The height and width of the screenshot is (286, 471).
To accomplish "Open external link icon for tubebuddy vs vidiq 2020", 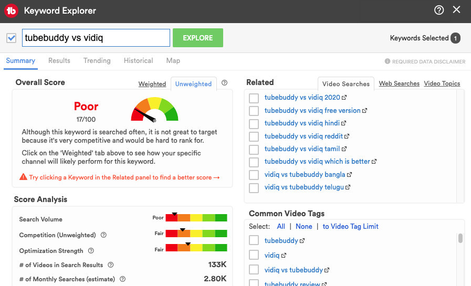I will click(344, 97).
